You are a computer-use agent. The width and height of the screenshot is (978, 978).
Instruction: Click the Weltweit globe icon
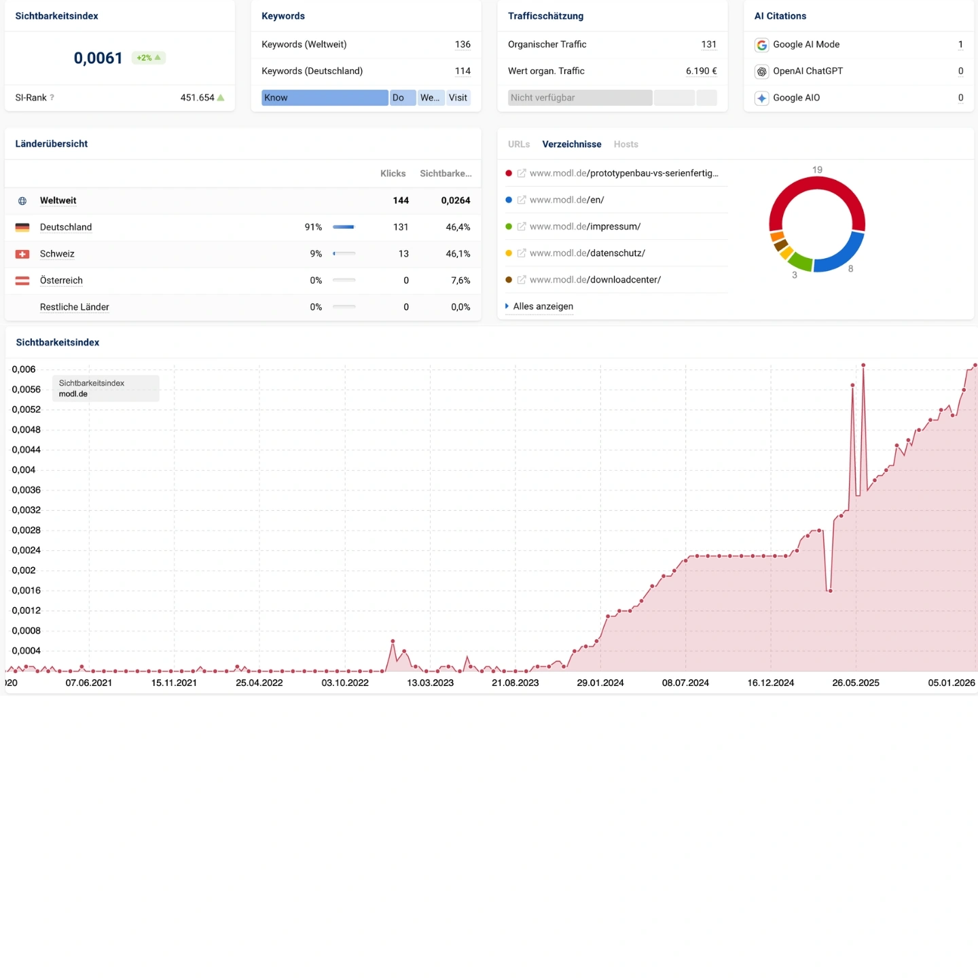pos(22,201)
